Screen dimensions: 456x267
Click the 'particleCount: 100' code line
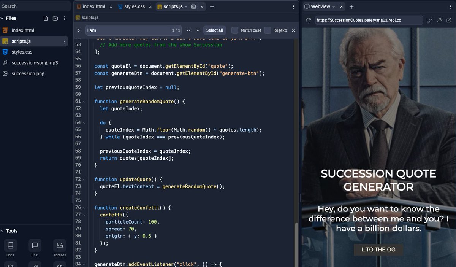pyautogui.click(x=132, y=222)
